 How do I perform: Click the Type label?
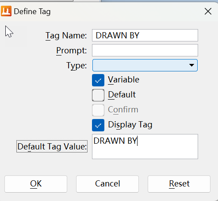(76, 66)
